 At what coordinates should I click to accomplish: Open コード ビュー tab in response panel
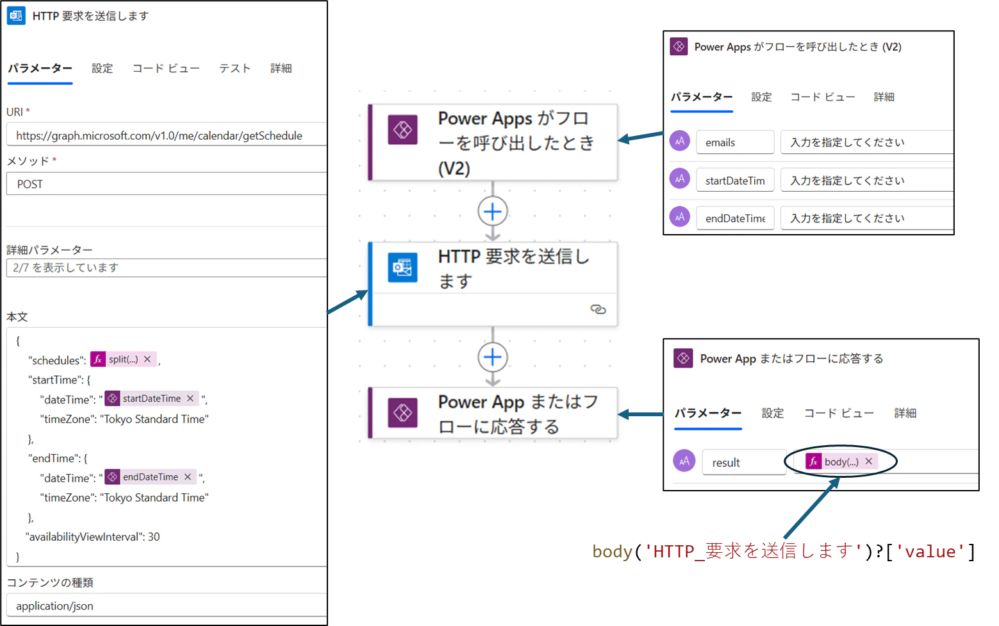point(839,413)
